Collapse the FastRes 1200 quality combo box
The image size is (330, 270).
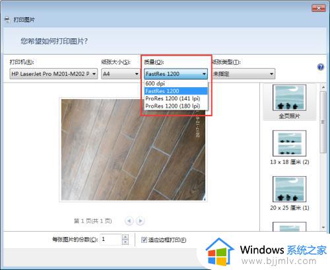point(176,74)
